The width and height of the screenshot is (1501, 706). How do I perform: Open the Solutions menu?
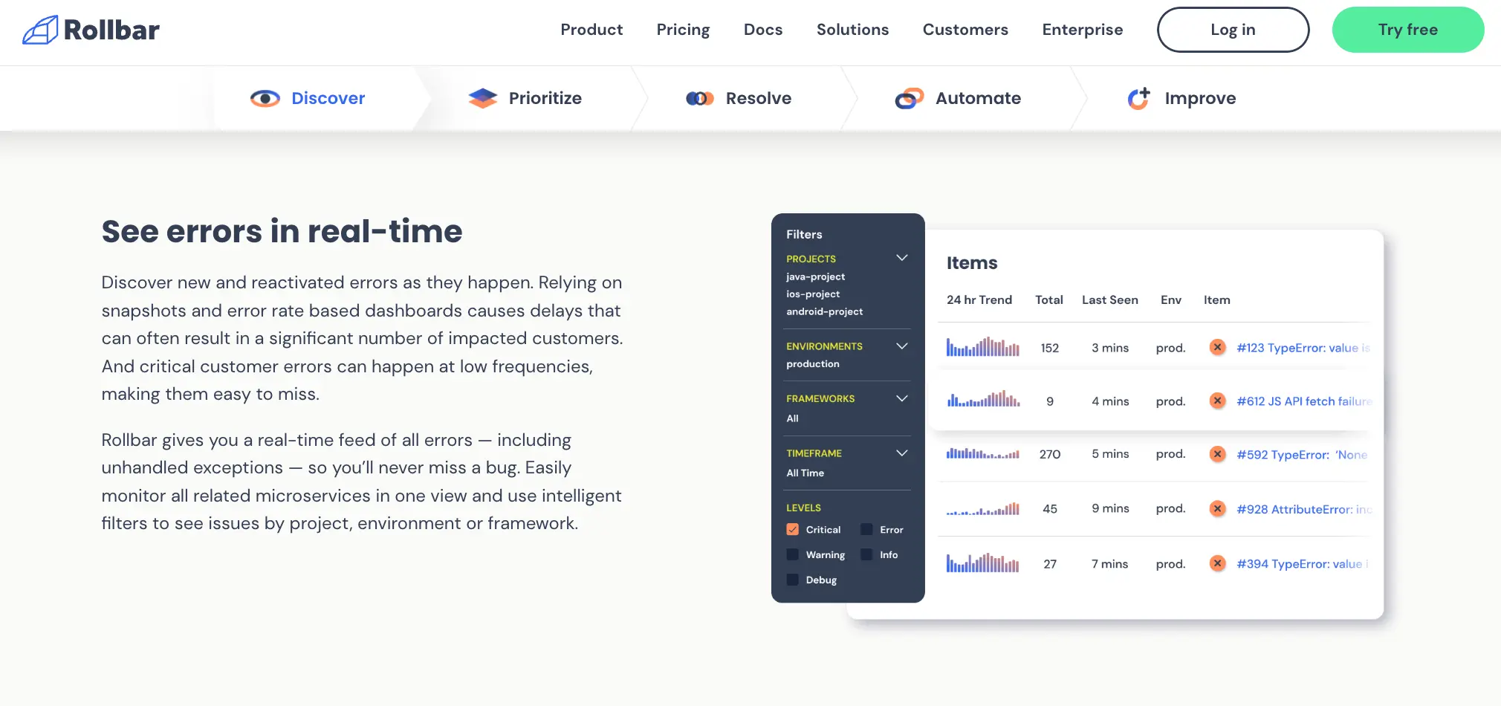[852, 30]
